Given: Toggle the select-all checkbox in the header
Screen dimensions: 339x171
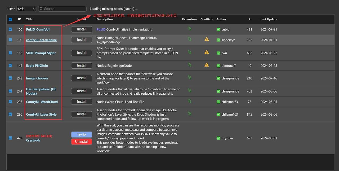Looking at the screenshot, I should tap(10, 19).
